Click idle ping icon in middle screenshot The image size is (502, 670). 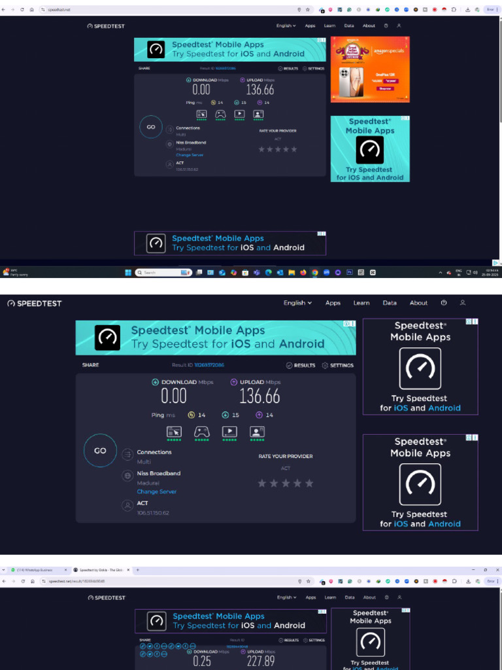[192, 415]
